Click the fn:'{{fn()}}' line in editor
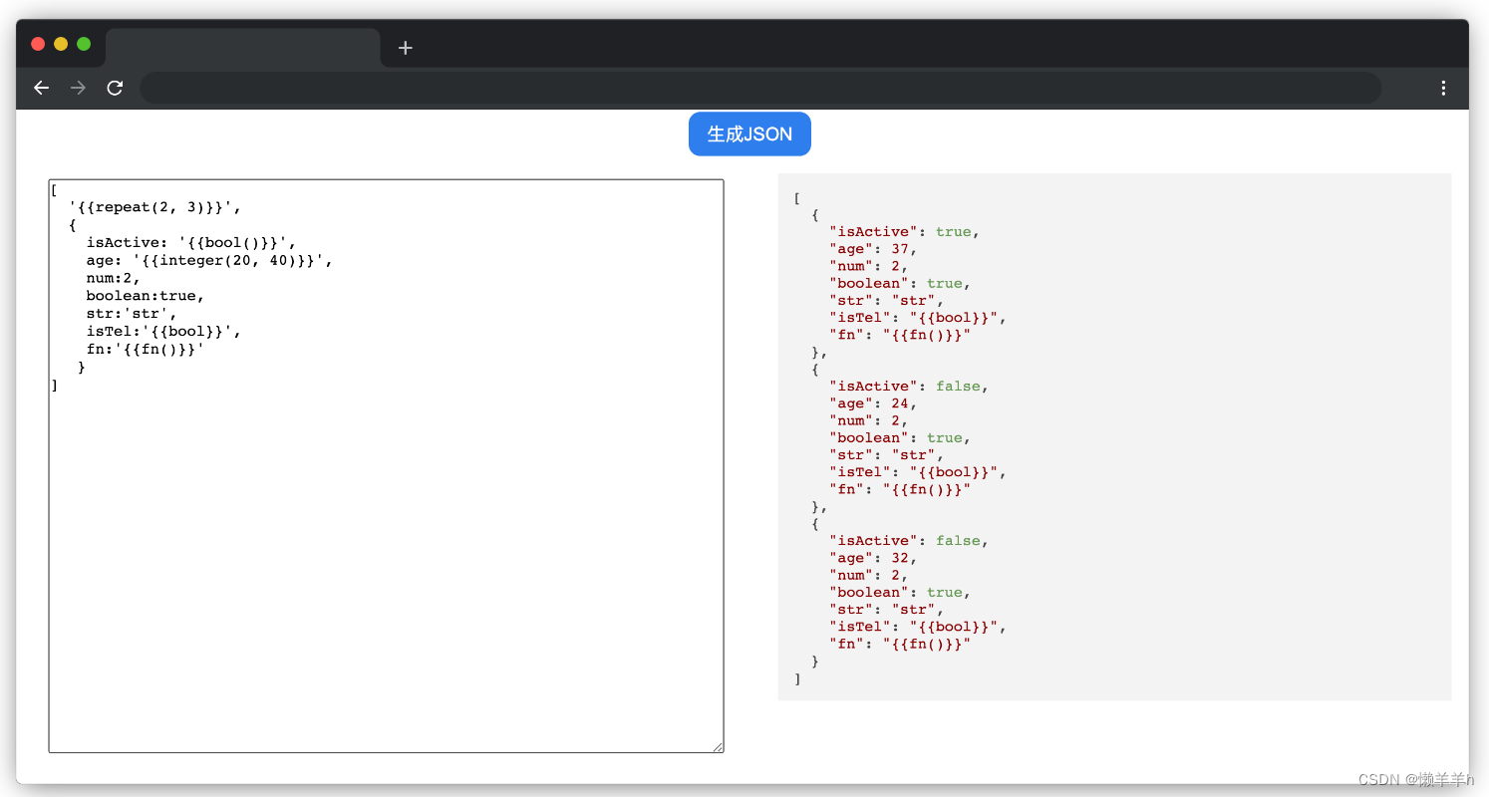The height and width of the screenshot is (797, 1489). (145, 350)
